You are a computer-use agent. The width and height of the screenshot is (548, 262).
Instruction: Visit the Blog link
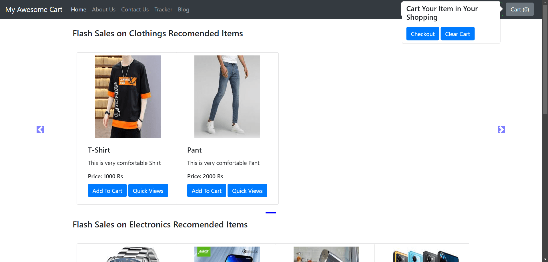tap(184, 9)
